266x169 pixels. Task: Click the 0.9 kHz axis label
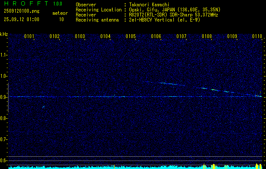(x=4, y=97)
